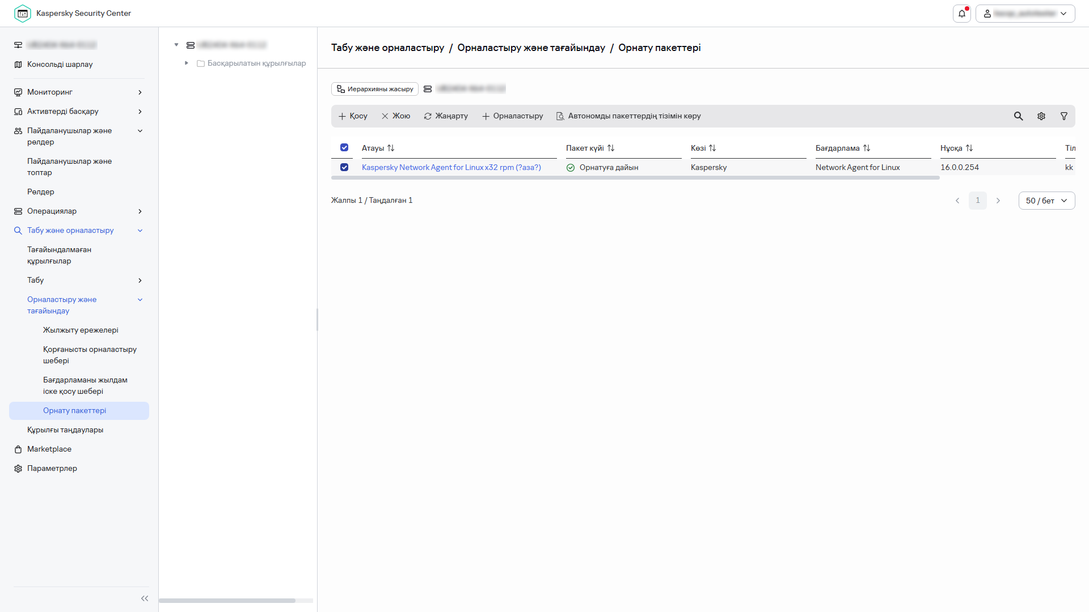
Task: Collapse sidebar with double-chevron icon
Action: pyautogui.click(x=145, y=598)
